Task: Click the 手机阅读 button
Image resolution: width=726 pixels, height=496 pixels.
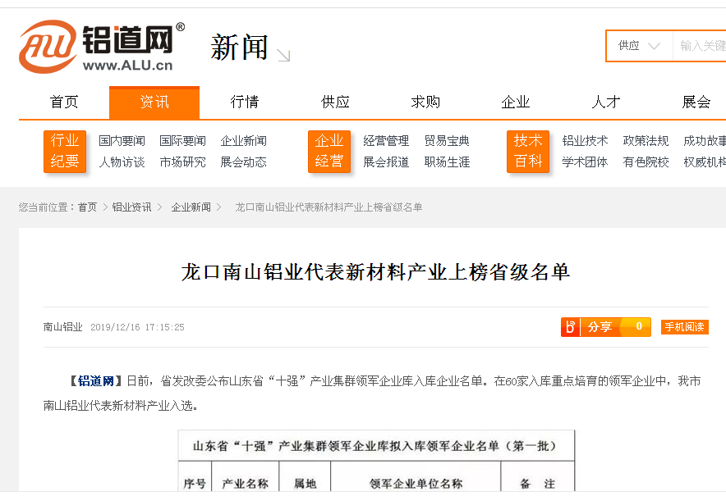Action: [685, 327]
